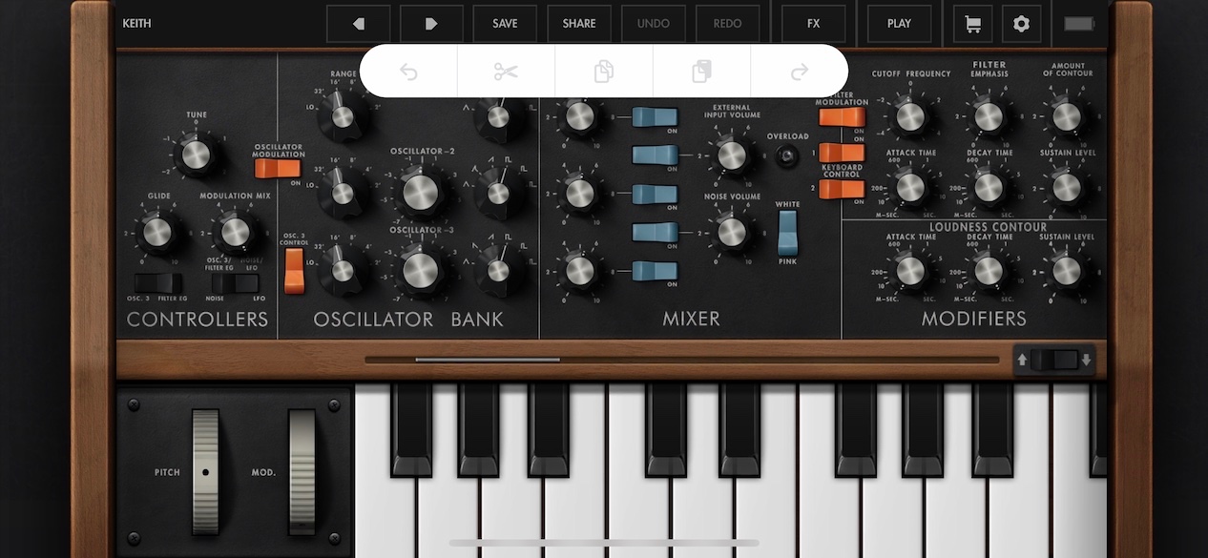Click the Loudness Contour Attack Time knob
The image size is (1208, 558).
click(911, 271)
